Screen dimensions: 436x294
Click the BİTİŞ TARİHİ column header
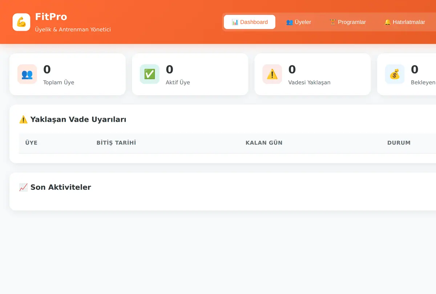(x=116, y=143)
